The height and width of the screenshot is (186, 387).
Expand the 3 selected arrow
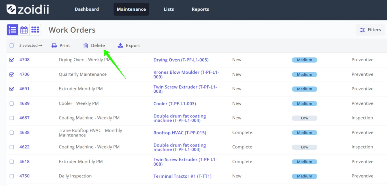[40, 45]
